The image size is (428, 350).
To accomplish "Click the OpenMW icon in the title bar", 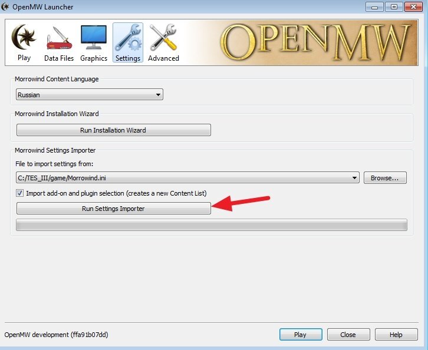I will 6,8.
